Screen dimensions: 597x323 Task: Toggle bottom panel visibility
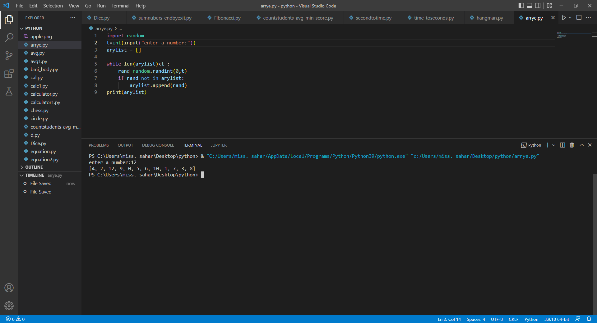point(530,6)
